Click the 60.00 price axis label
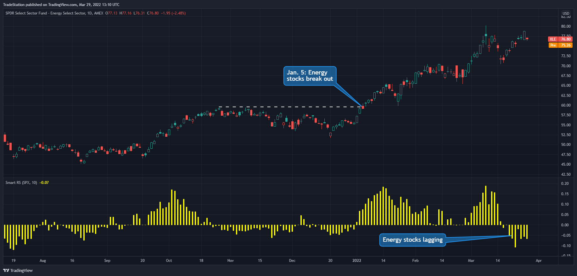This screenshot has width=577, height=276. (566, 105)
